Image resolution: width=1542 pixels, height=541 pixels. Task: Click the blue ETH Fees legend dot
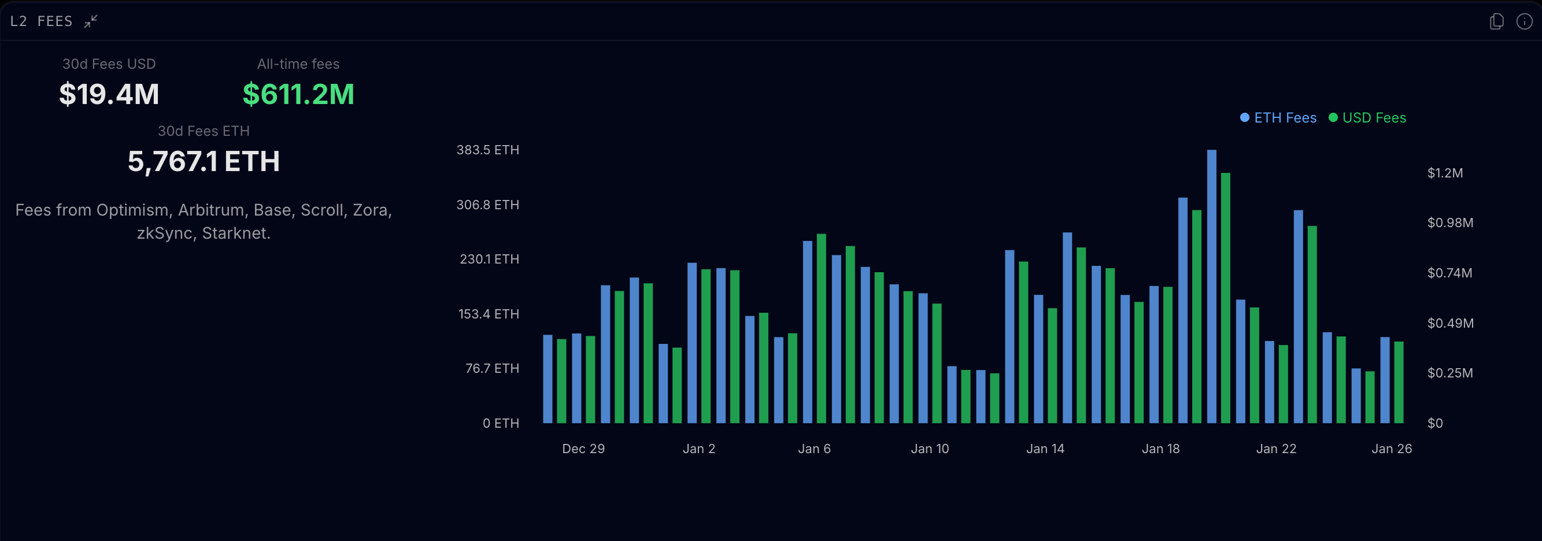pyautogui.click(x=1244, y=118)
